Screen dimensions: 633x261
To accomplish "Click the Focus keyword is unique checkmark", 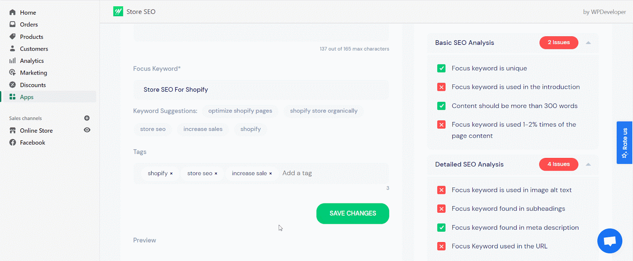I will click(442, 68).
